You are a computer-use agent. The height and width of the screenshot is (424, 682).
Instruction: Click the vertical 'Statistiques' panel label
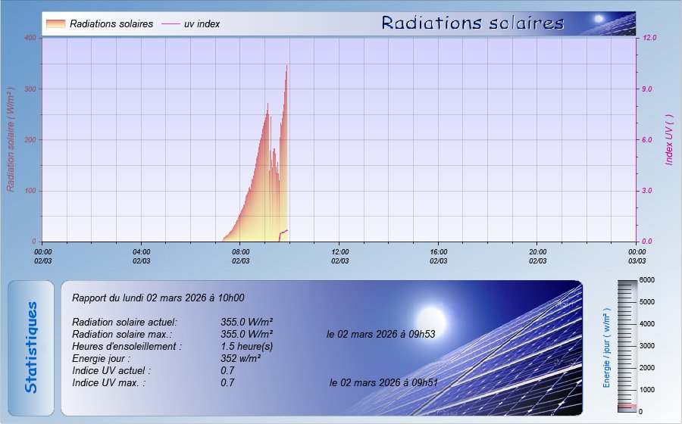click(31, 348)
